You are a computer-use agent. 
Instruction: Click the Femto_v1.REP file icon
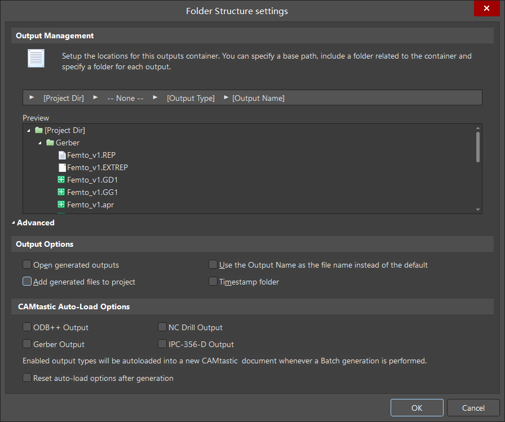(x=62, y=155)
